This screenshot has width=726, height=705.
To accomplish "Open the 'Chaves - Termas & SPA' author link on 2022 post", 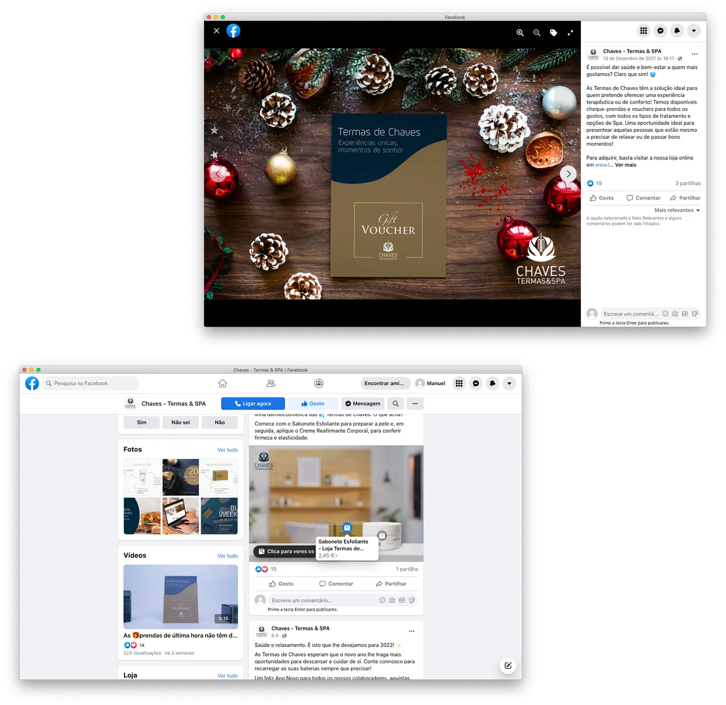I will coord(300,628).
